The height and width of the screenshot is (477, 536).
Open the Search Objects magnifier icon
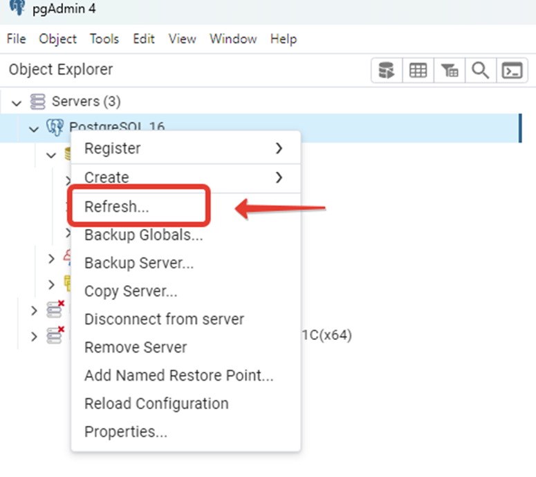click(x=480, y=71)
